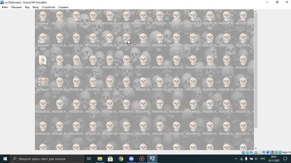Click the VirtualBox network indicator
The height and width of the screenshot is (163, 291).
point(256,152)
